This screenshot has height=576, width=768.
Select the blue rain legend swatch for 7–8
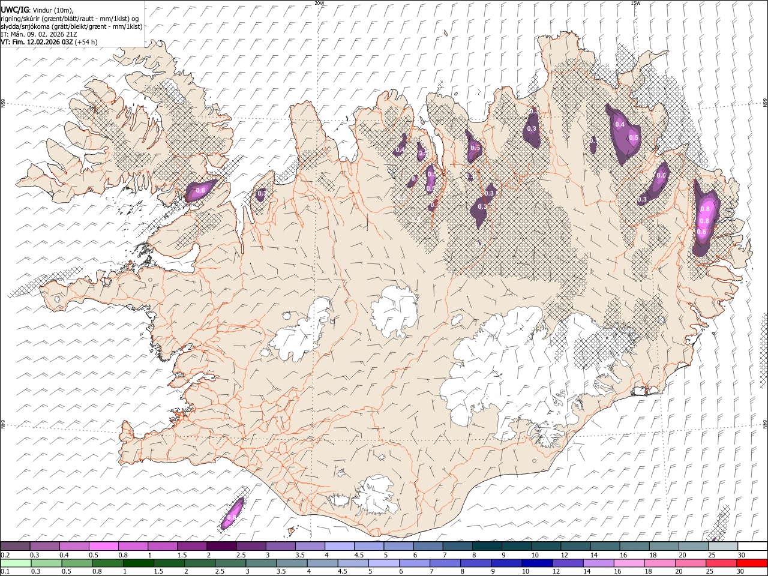[445, 563]
